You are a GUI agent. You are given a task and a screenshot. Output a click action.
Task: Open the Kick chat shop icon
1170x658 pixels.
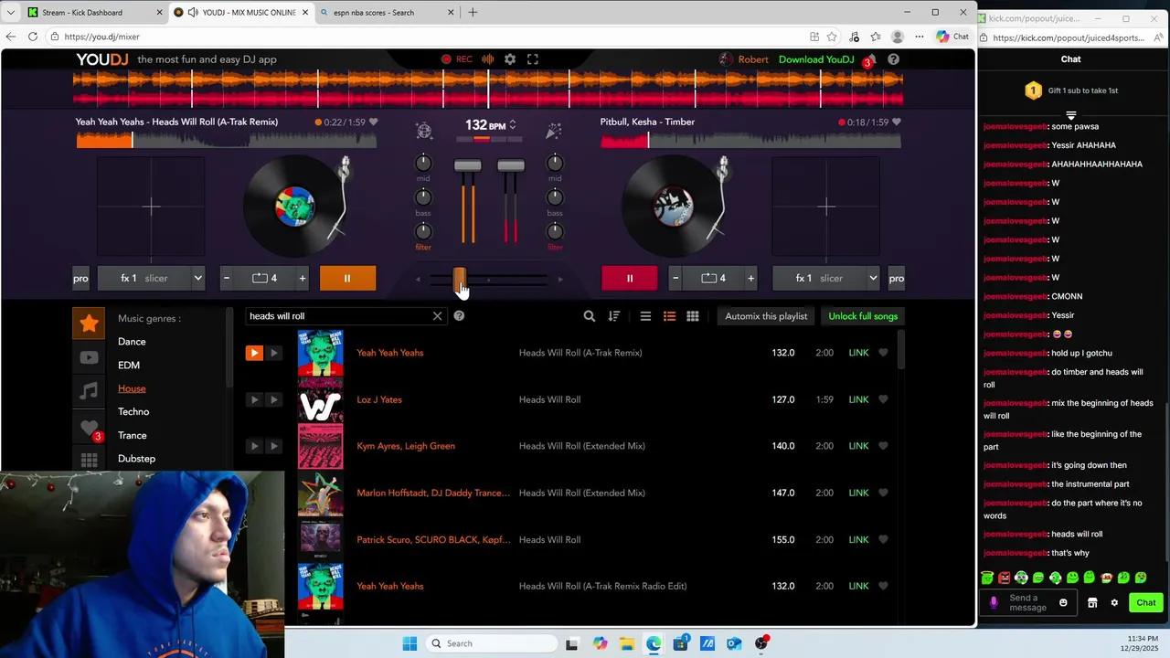[x=1092, y=603]
